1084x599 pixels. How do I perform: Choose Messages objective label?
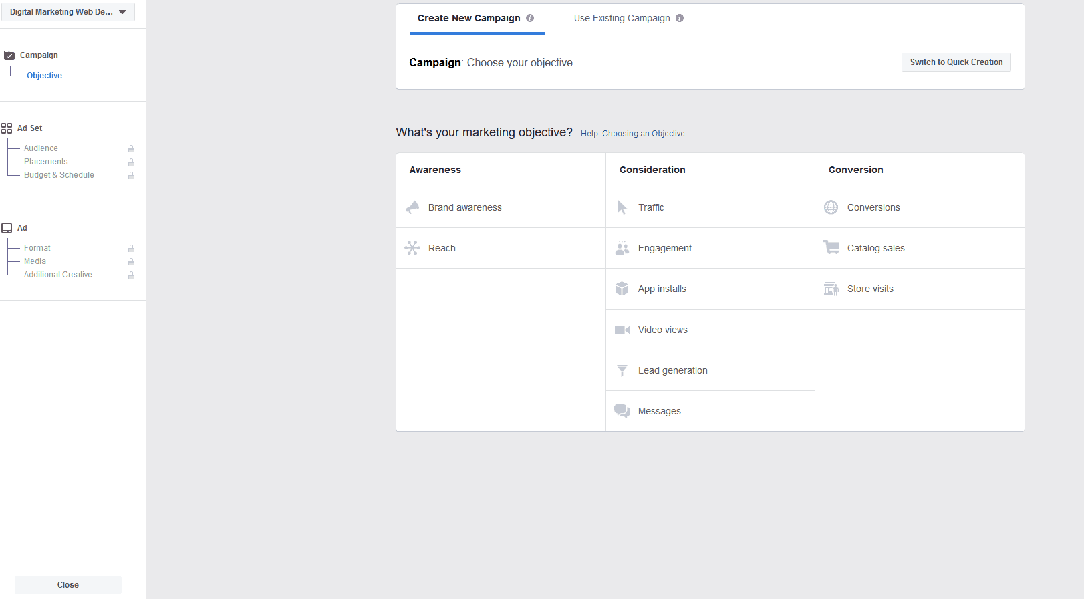click(660, 411)
